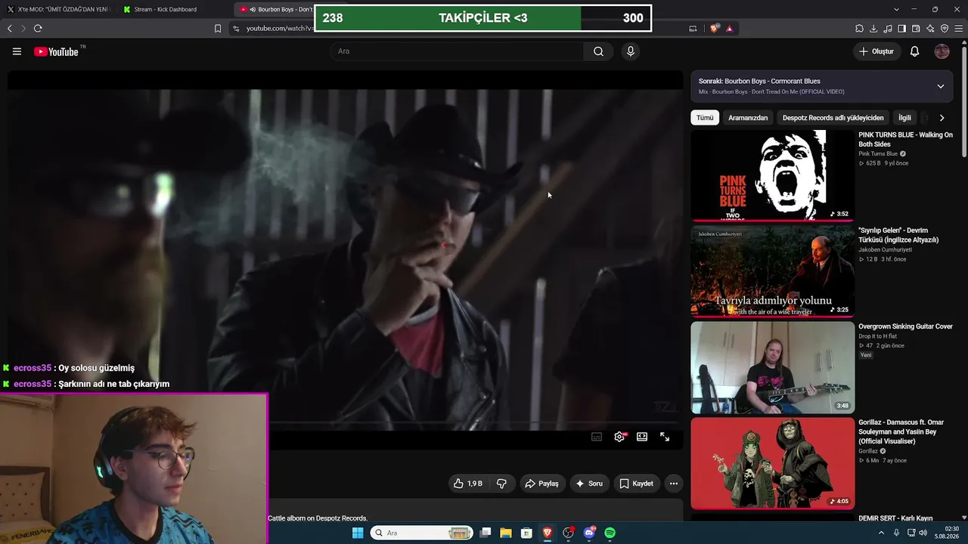Select the İlgili filter chip

[904, 118]
